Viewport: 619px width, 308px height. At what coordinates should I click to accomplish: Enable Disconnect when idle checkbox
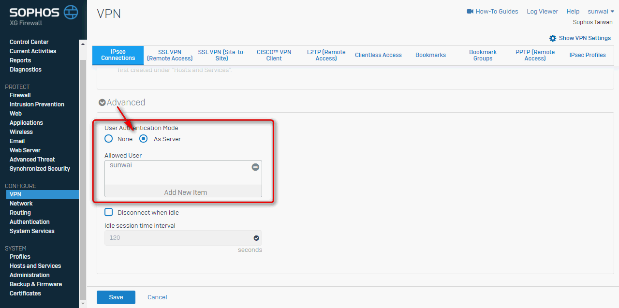109,212
